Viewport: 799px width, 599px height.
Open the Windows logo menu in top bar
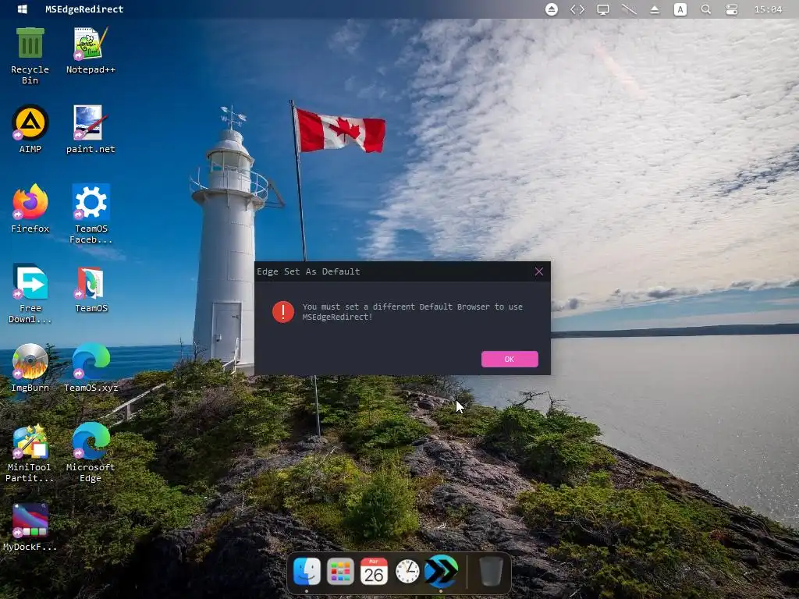pos(22,9)
